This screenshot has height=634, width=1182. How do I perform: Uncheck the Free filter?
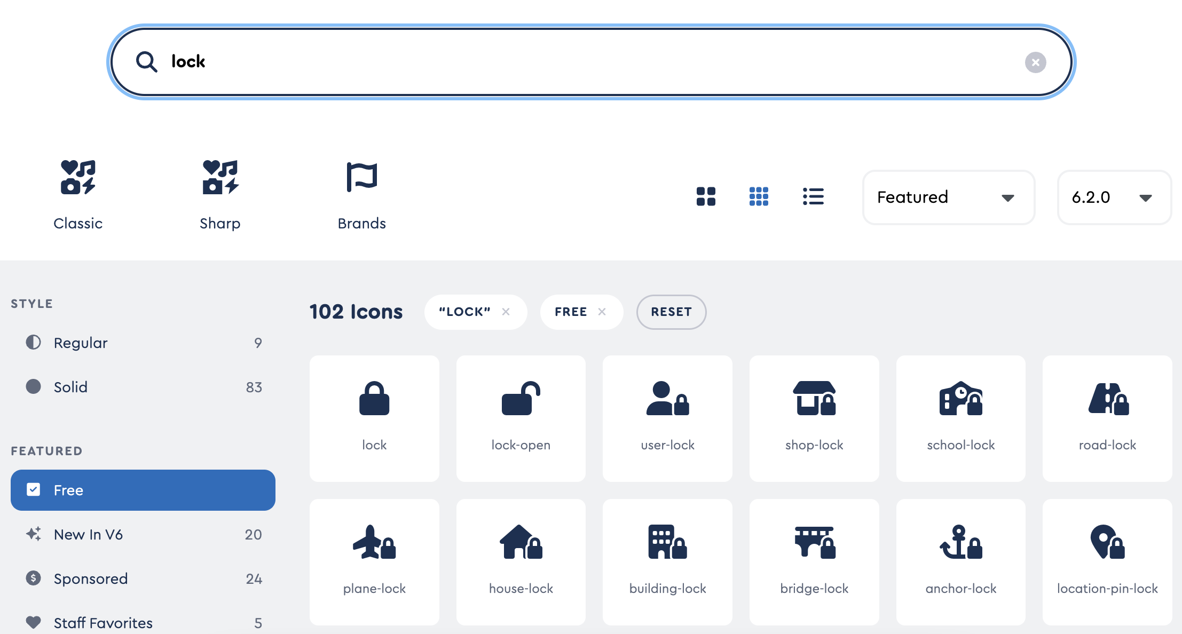tap(143, 490)
